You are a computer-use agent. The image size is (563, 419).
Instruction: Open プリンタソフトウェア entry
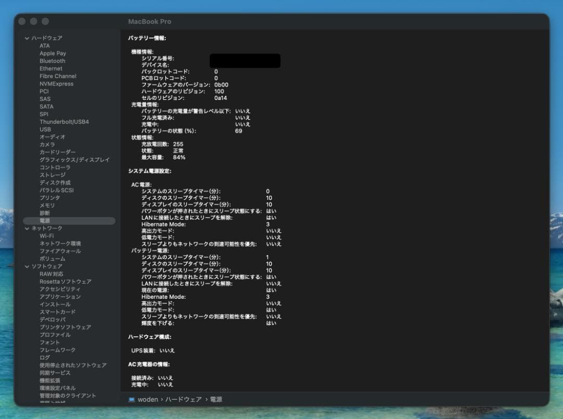[x=65, y=327]
